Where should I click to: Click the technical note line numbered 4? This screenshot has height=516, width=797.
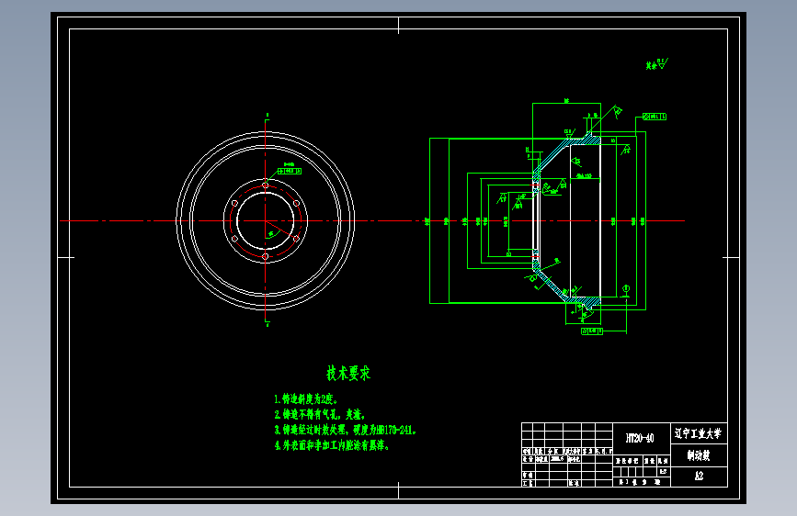click(x=332, y=446)
